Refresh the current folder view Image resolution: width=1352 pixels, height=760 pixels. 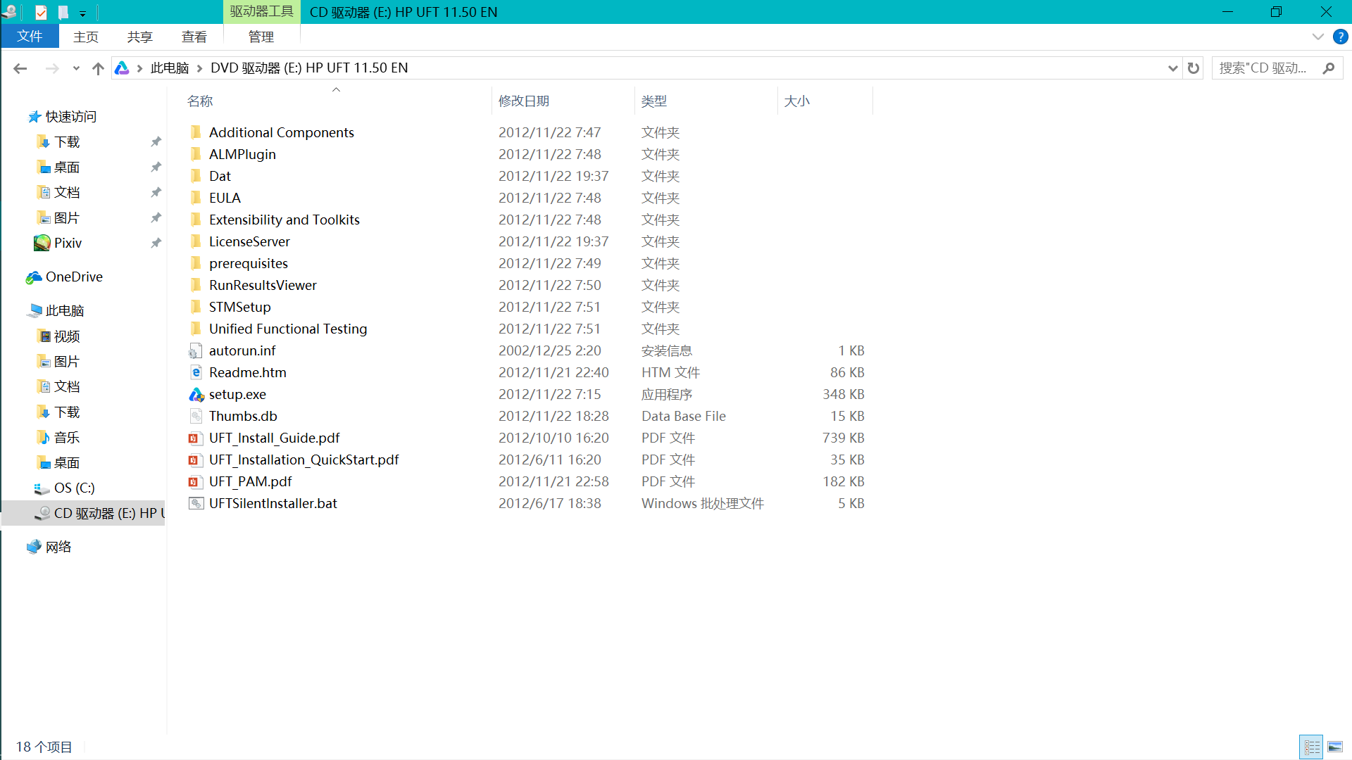tap(1193, 68)
